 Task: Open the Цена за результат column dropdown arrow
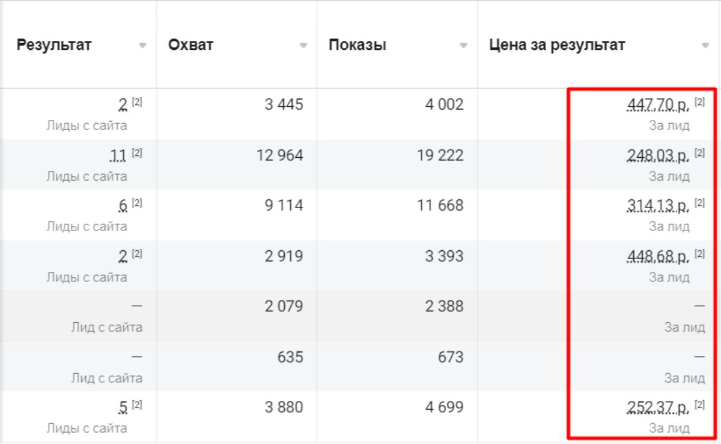point(705,46)
